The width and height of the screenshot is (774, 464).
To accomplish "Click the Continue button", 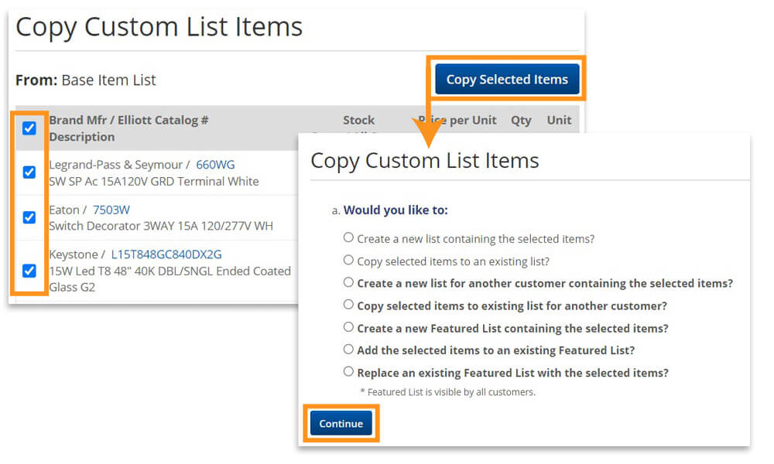I will click(x=341, y=424).
